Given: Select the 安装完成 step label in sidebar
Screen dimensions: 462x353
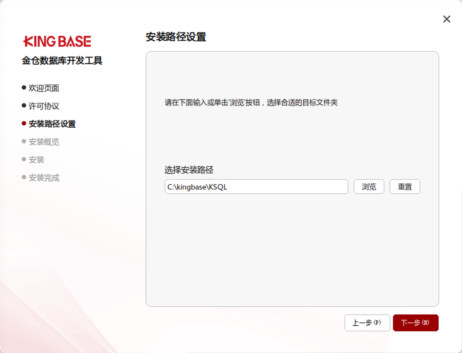Looking at the screenshot, I should coord(44,178).
